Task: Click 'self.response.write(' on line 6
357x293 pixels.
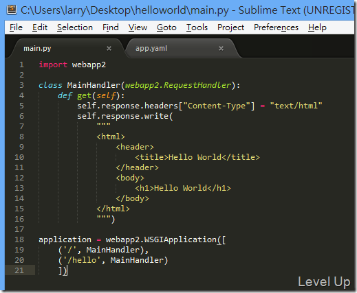Action: pos(125,116)
